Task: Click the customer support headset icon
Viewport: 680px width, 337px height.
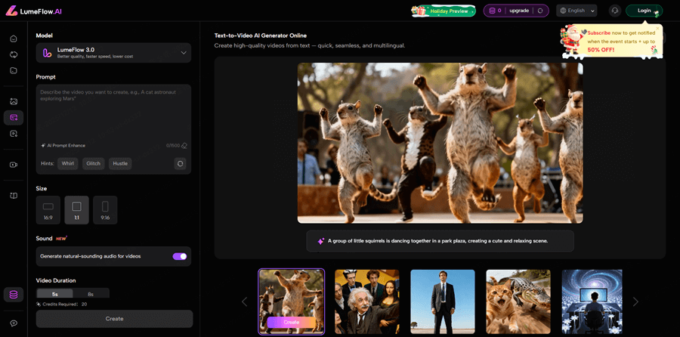Action: (x=614, y=11)
